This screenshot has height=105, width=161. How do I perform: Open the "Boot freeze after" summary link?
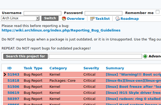133,87
